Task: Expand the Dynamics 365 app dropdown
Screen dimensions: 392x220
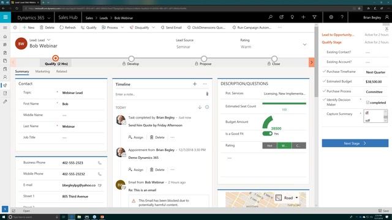Action: coord(49,18)
